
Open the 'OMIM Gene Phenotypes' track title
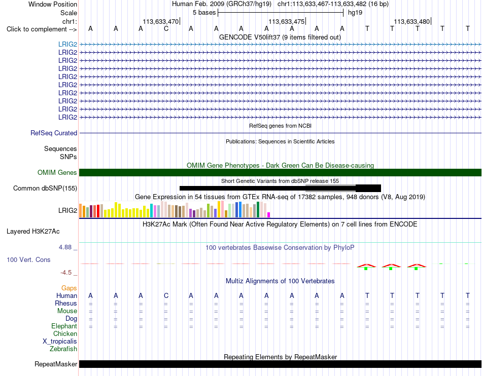click(x=280, y=165)
